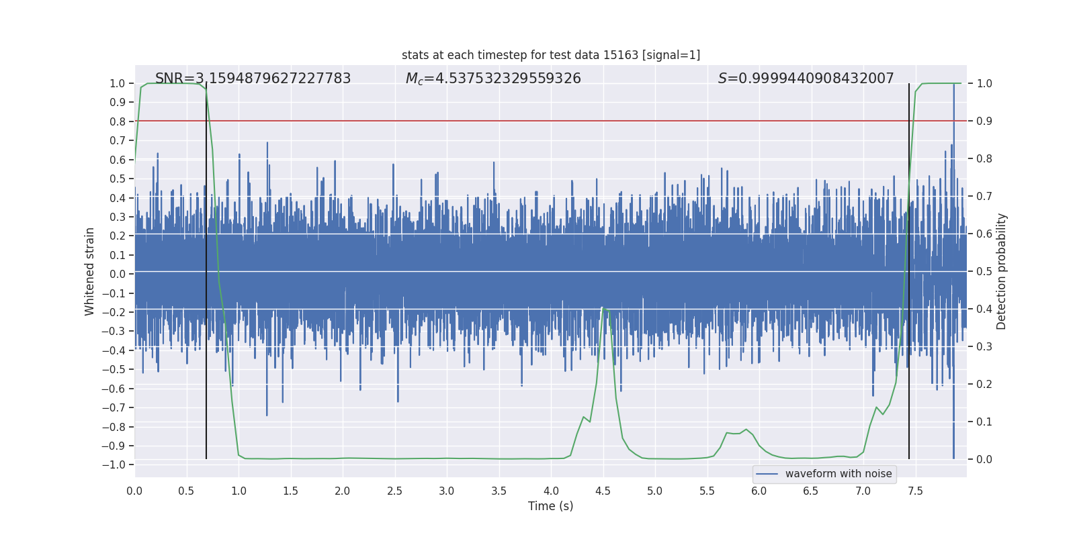The width and height of the screenshot is (1075, 537).
Task: Click the 'Detection probability' right axis label
Action: click(1001, 271)
